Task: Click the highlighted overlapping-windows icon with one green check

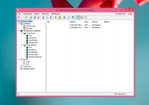Action: coord(78,17)
